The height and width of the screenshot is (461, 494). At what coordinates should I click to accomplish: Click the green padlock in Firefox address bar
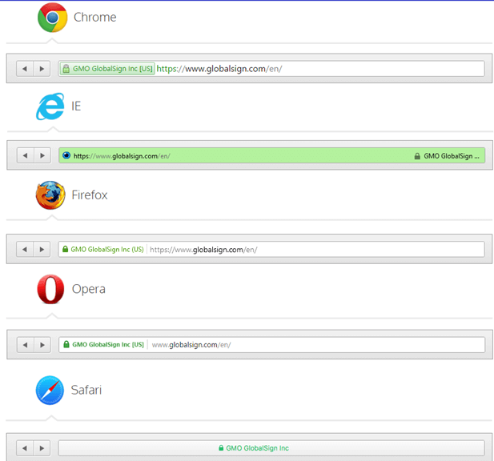[65, 249]
